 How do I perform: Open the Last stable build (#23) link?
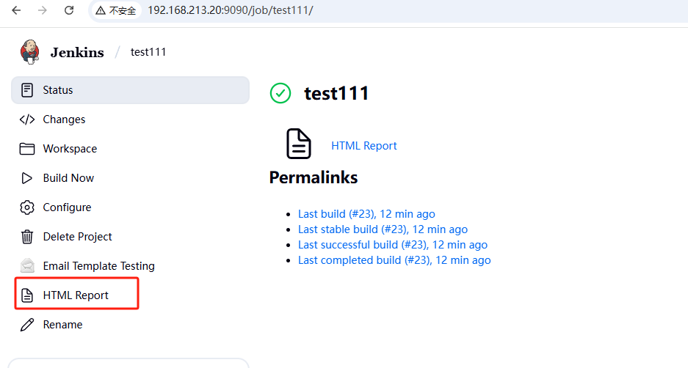383,229
